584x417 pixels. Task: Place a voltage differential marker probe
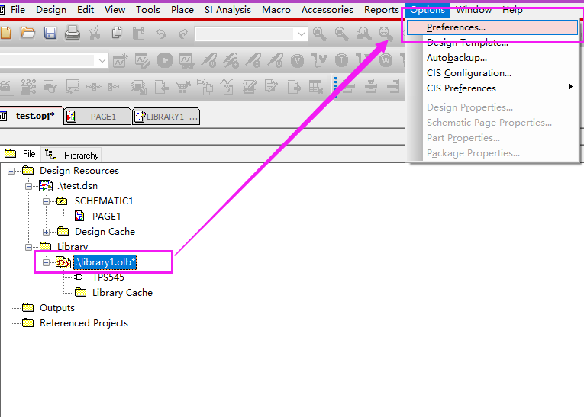(231, 60)
